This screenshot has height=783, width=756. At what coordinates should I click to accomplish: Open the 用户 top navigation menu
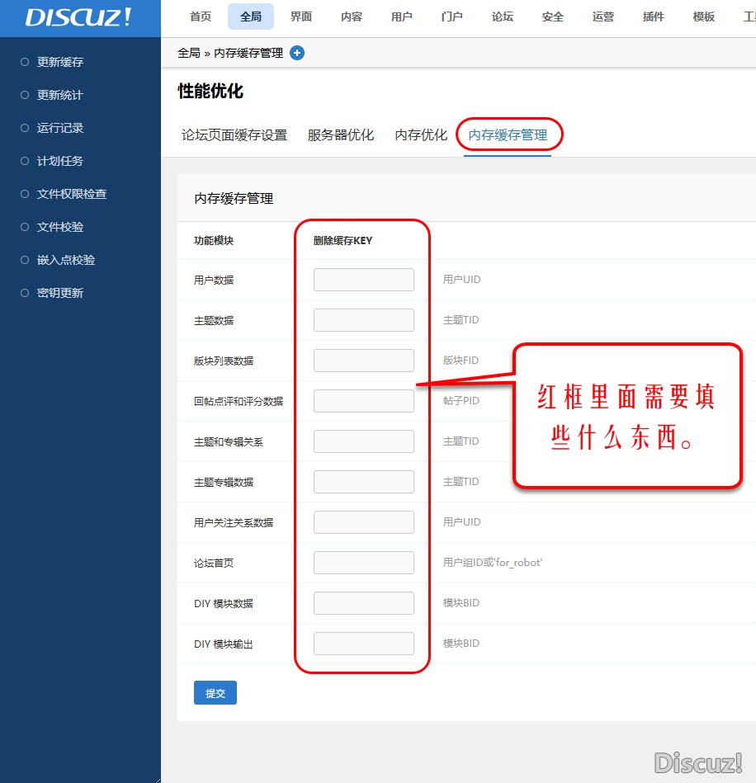tap(402, 17)
